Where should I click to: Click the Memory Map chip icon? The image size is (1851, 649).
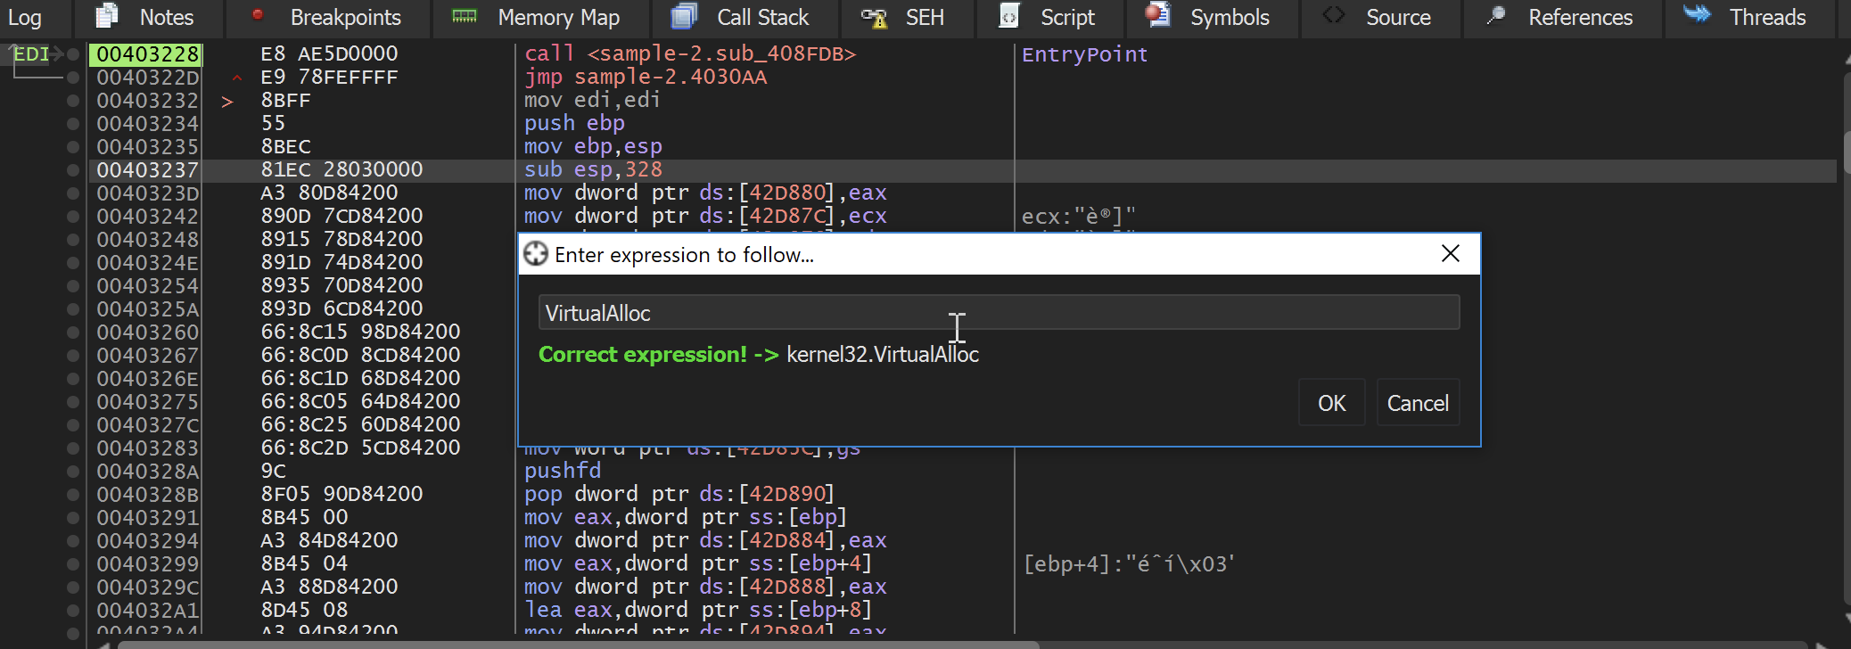pos(465,16)
